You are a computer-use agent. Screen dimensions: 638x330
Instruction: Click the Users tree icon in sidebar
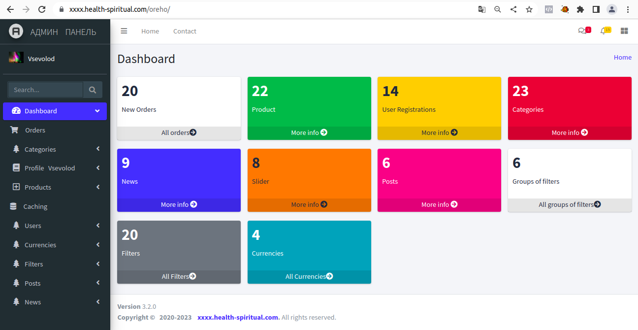click(x=16, y=226)
